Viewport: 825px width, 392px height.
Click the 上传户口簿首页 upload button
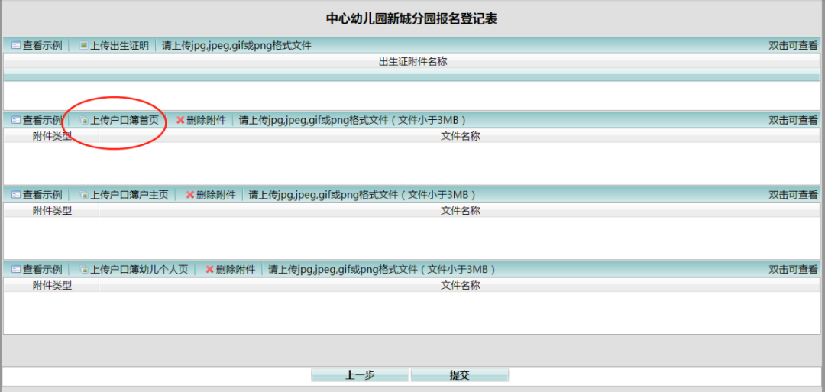[x=119, y=120]
